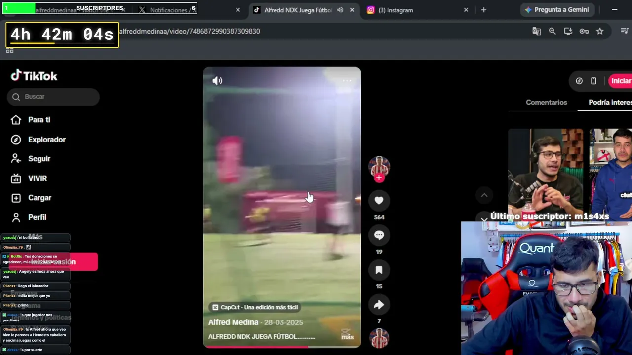The width and height of the screenshot is (632, 355).
Task: Follow the creator with the plus badge
Action: (379, 177)
